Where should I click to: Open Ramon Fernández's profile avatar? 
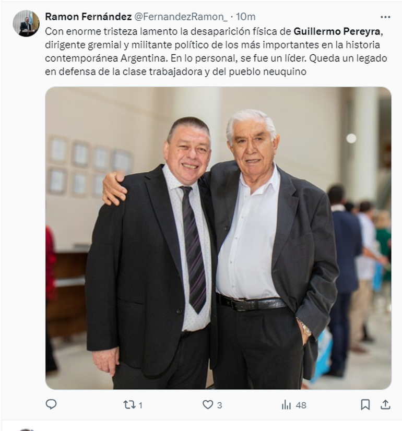(26, 23)
